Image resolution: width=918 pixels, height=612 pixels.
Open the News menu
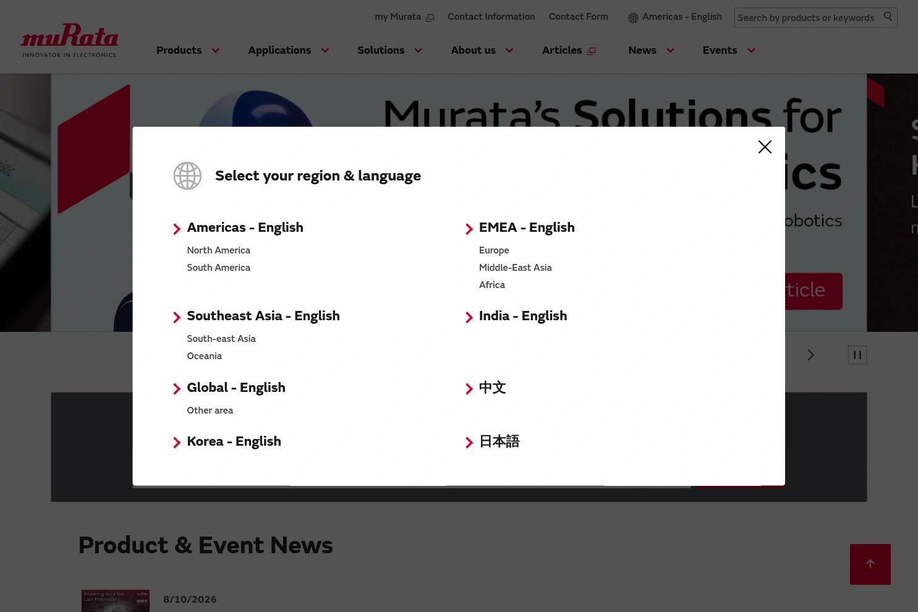click(x=642, y=51)
